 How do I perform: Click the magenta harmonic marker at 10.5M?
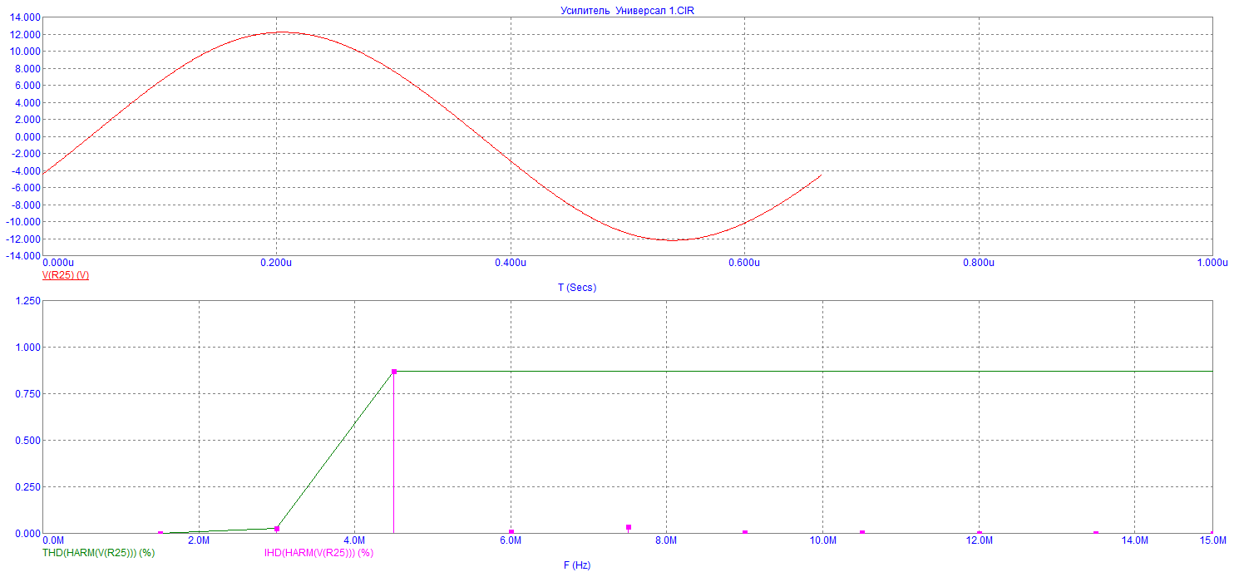(862, 532)
